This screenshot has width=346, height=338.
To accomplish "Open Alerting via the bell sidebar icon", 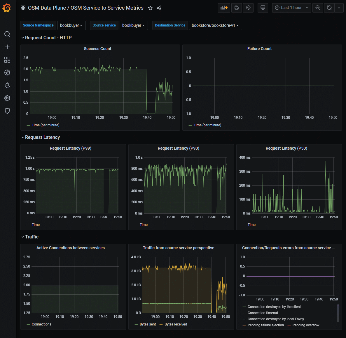I will click(7, 85).
